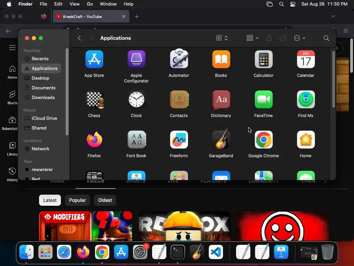
Task: Go forward in the Finder window
Action: coord(92,38)
